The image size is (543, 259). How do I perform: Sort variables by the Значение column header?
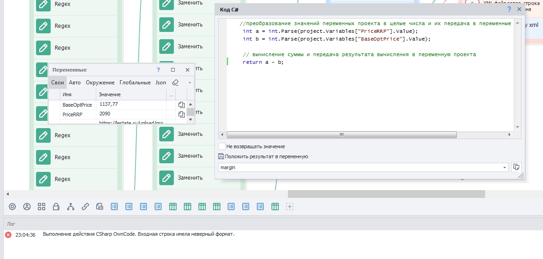(x=131, y=94)
